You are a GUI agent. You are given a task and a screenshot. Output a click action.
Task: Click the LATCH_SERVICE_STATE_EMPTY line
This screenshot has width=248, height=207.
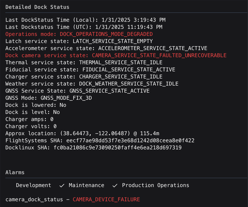[x=79, y=41]
